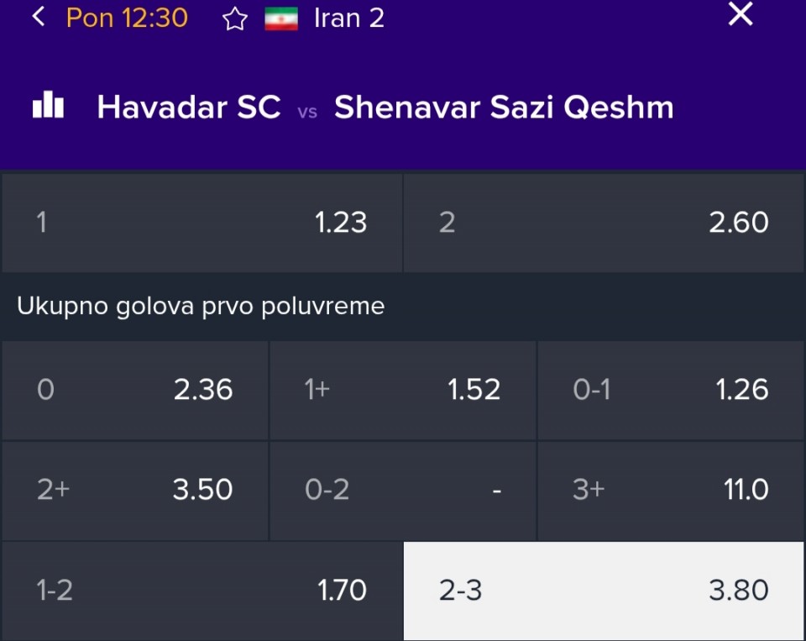Tap the Ukupno golova prvo poluvreme header

[x=201, y=306]
